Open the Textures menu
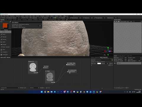142x107 pixels. tap(18, 16)
